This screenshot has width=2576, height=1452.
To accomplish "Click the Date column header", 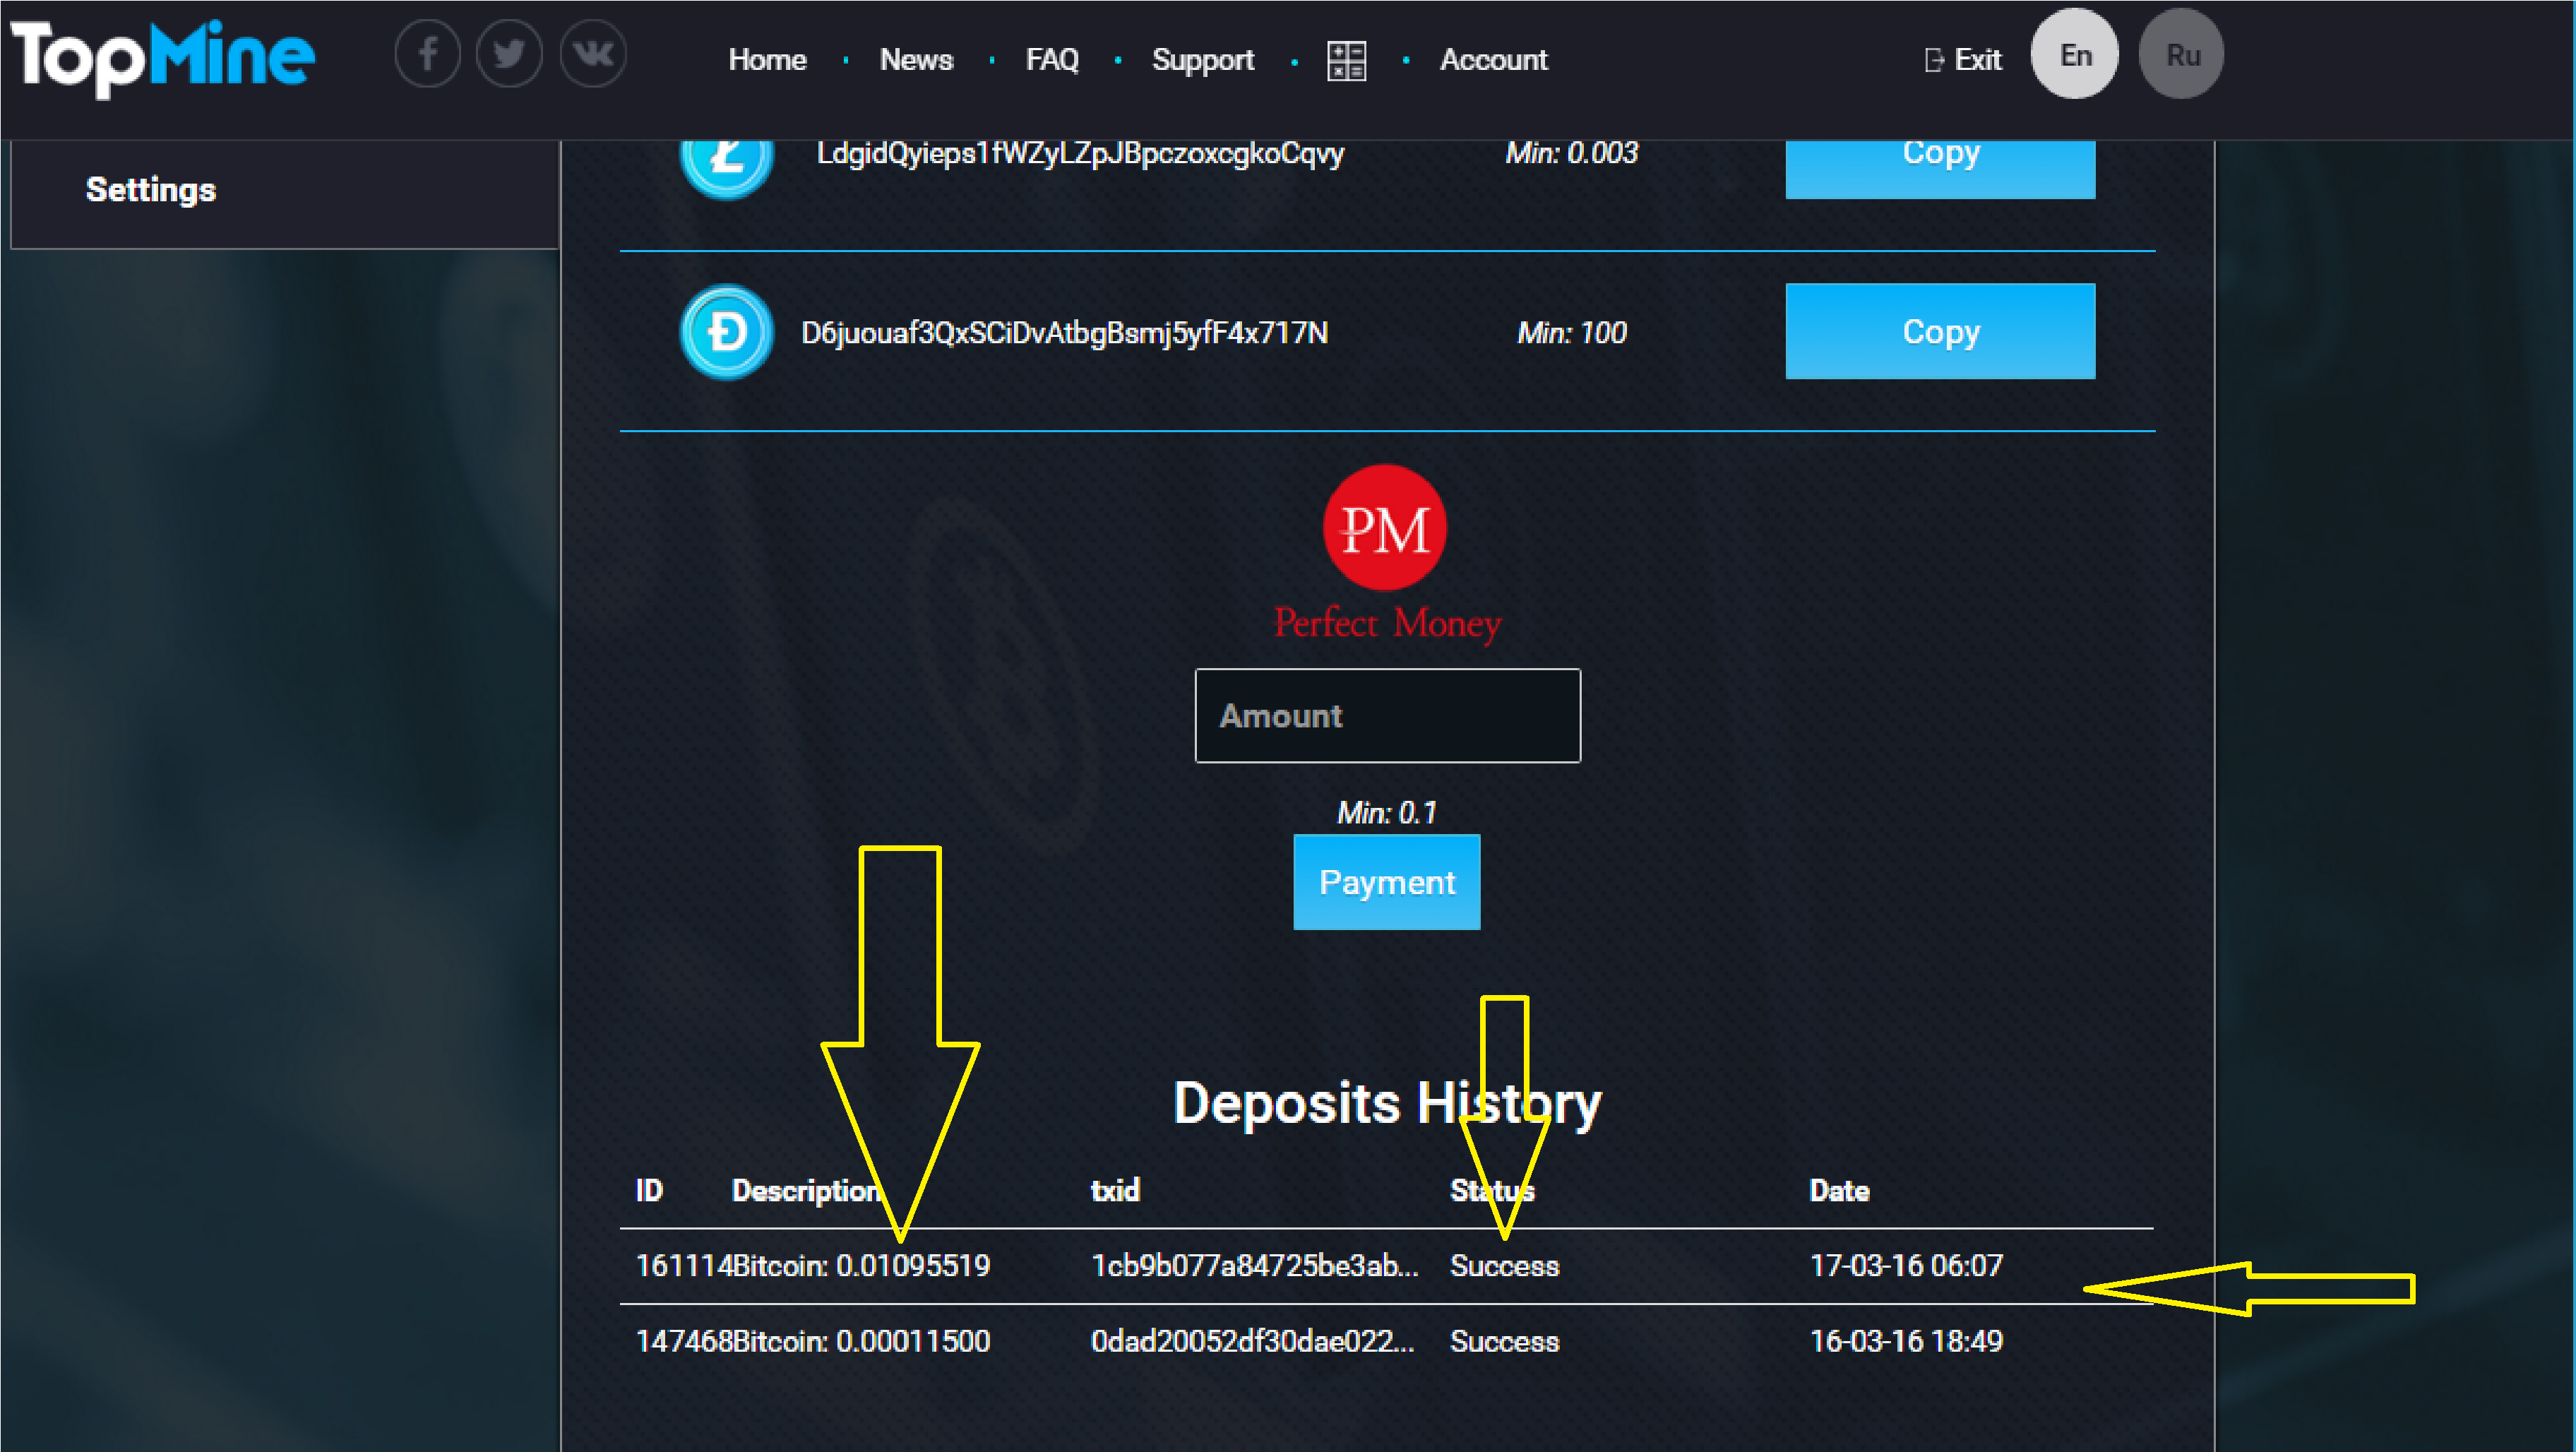I will pos(1839,1190).
